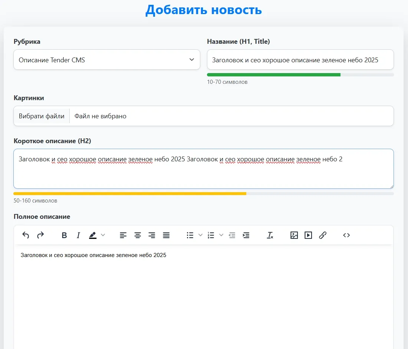This screenshot has height=349, width=408.
Task: Toggle italic formatting
Action: click(x=78, y=235)
